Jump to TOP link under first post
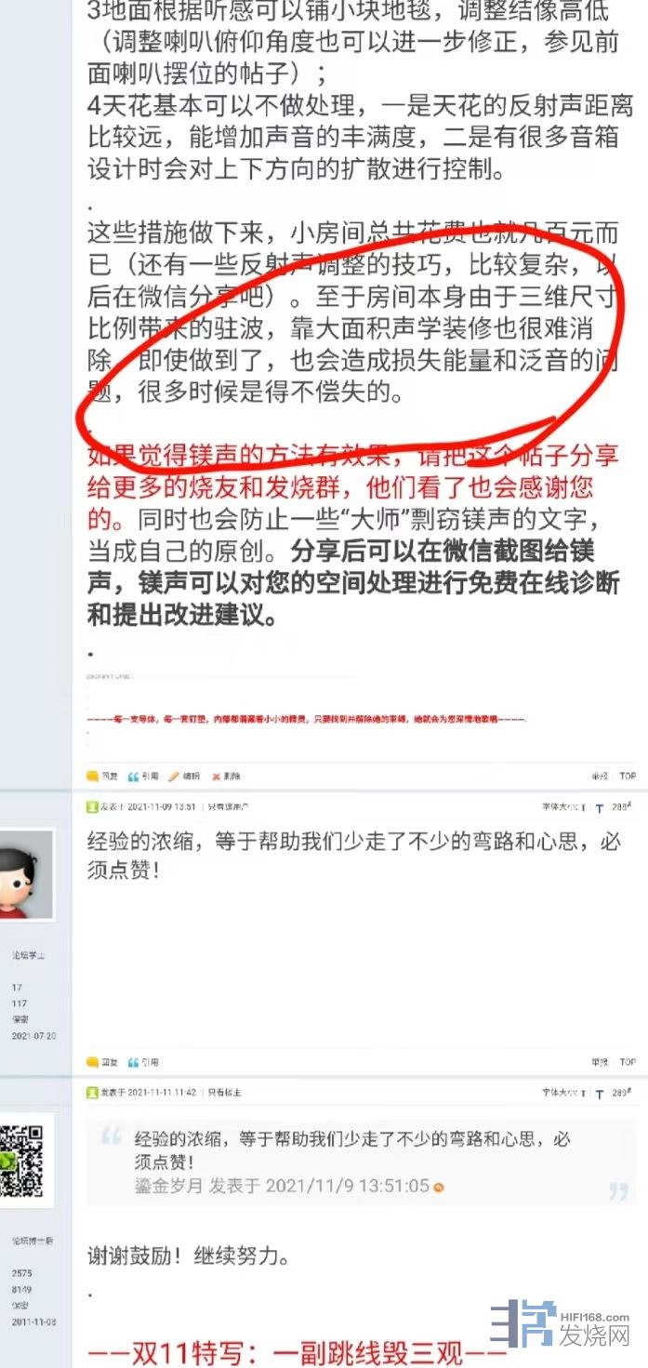Screen dimensions: 648x1368 point(628,776)
